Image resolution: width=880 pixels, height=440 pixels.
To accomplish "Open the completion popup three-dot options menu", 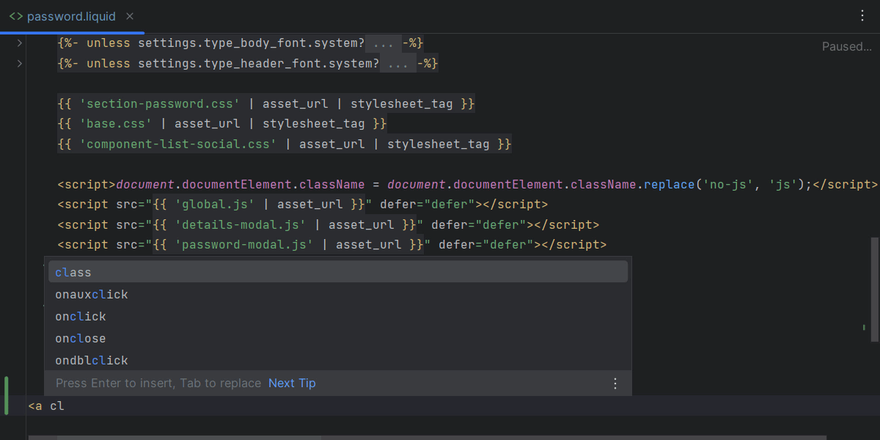I will coord(615,384).
